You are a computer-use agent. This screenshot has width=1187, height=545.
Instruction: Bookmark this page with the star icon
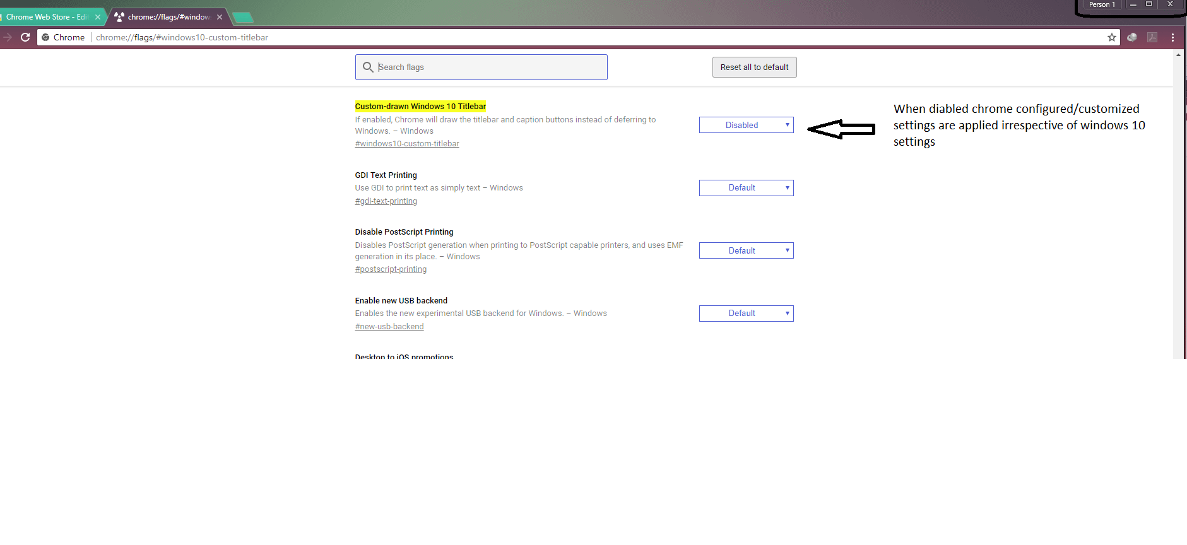[x=1111, y=37]
